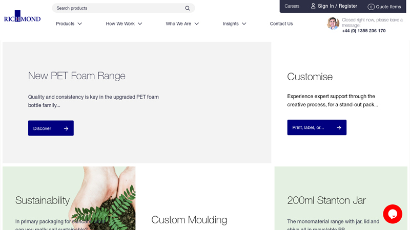This screenshot has width=410, height=230.
Task: Click the Print, label, or... button
Action: (x=317, y=127)
